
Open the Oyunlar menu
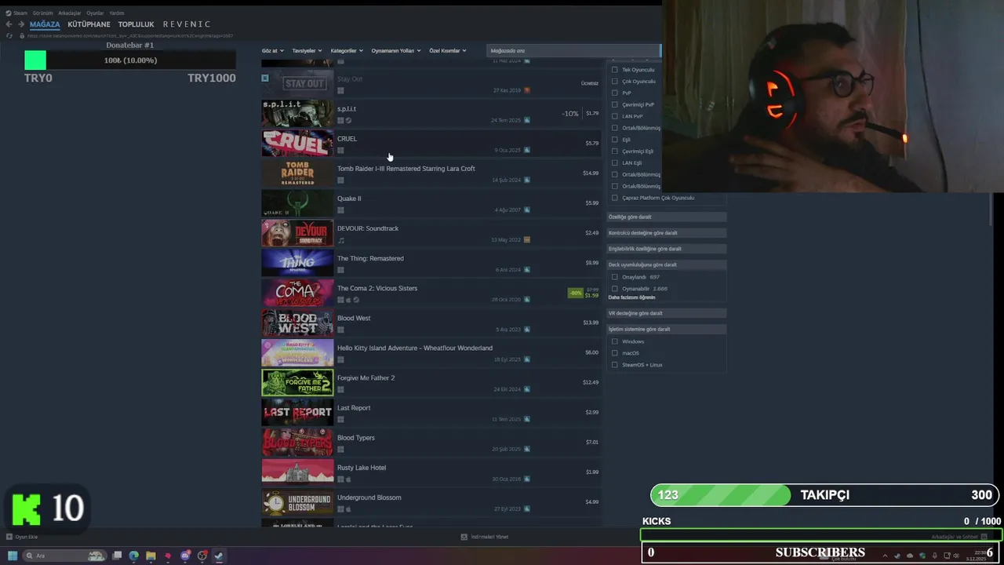point(95,13)
